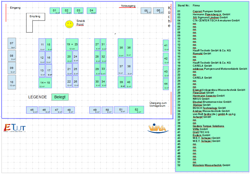Click Romold GmbH entry
The width and height of the screenshot is (251, 175).
[x=202, y=54]
